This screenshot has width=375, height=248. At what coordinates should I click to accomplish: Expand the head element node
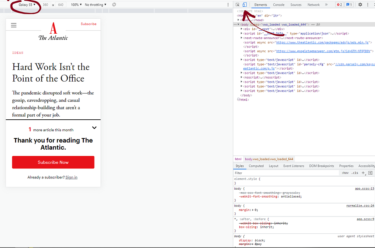(238, 20)
